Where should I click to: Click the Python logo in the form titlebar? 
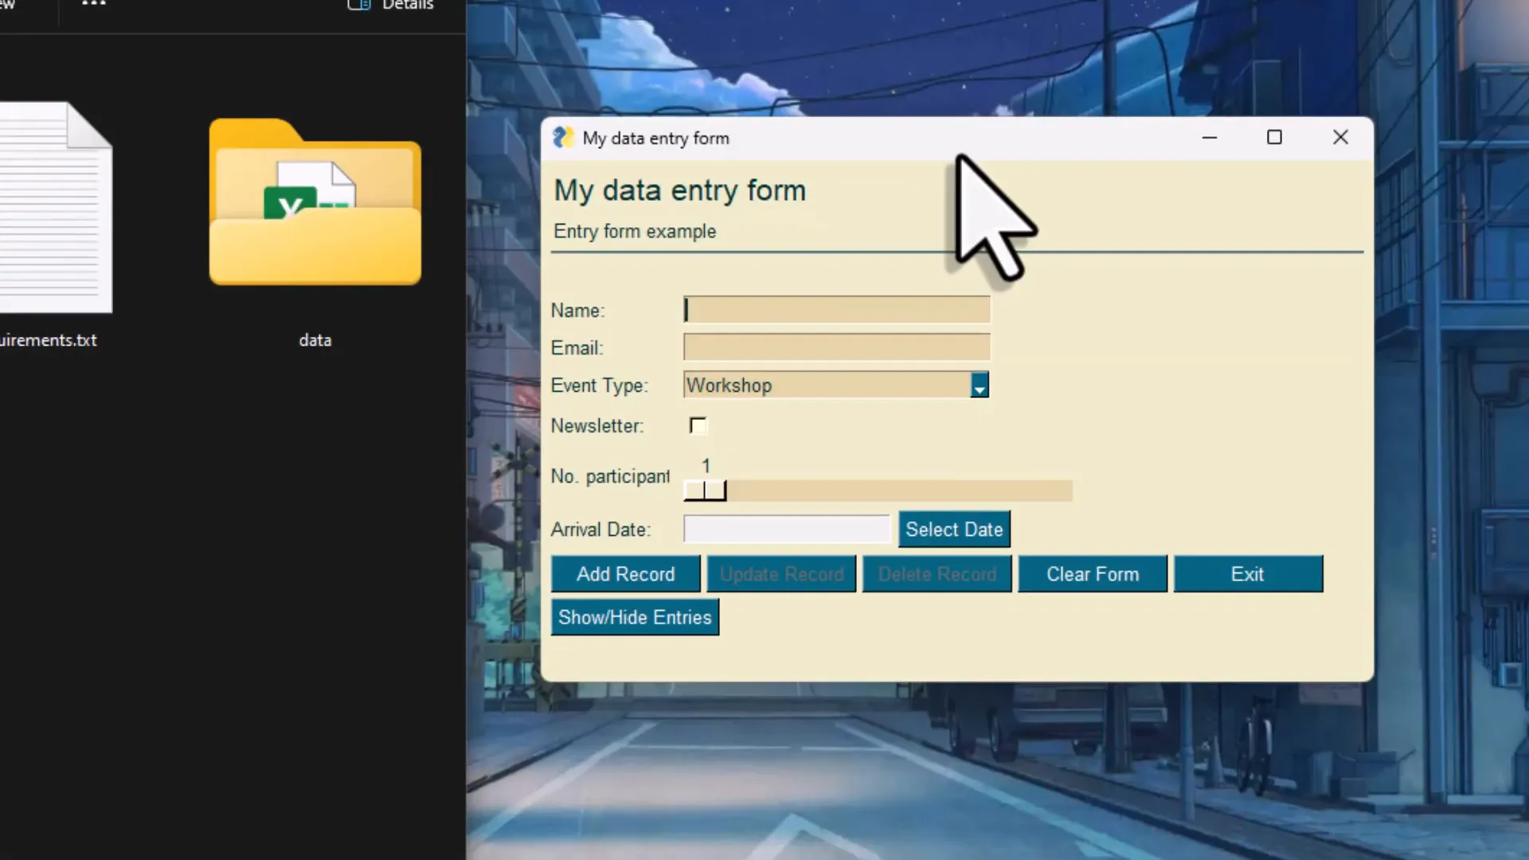pos(565,137)
